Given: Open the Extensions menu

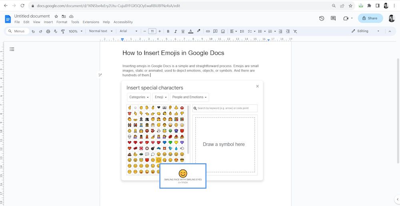Looking at the screenshot, I should click(x=91, y=22).
